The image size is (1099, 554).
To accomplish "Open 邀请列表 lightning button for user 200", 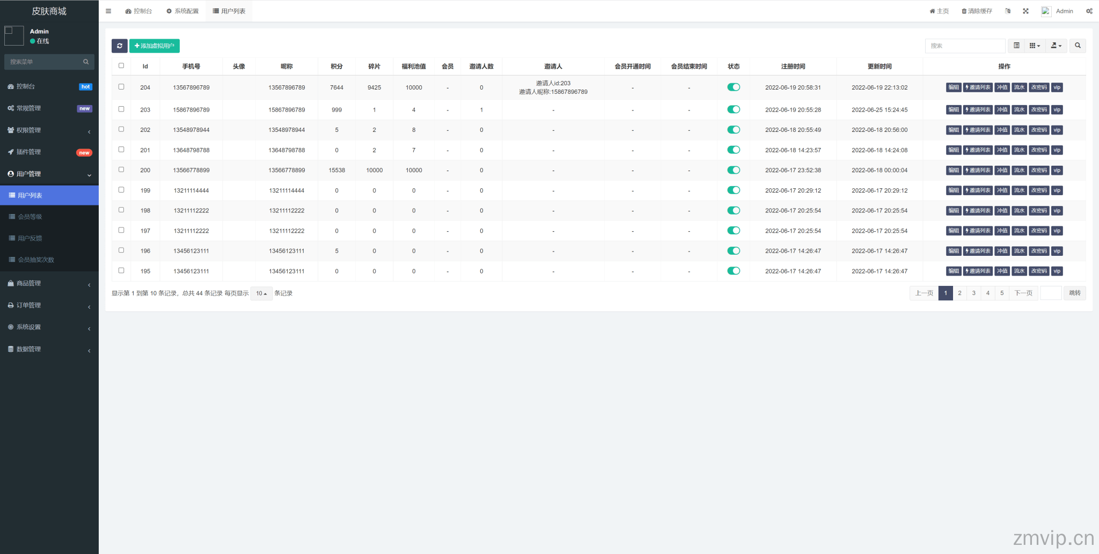I will tap(978, 170).
